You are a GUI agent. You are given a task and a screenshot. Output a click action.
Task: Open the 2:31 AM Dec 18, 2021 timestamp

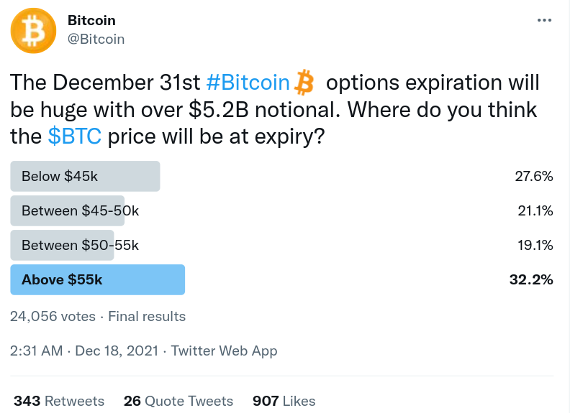pyautogui.click(x=84, y=351)
